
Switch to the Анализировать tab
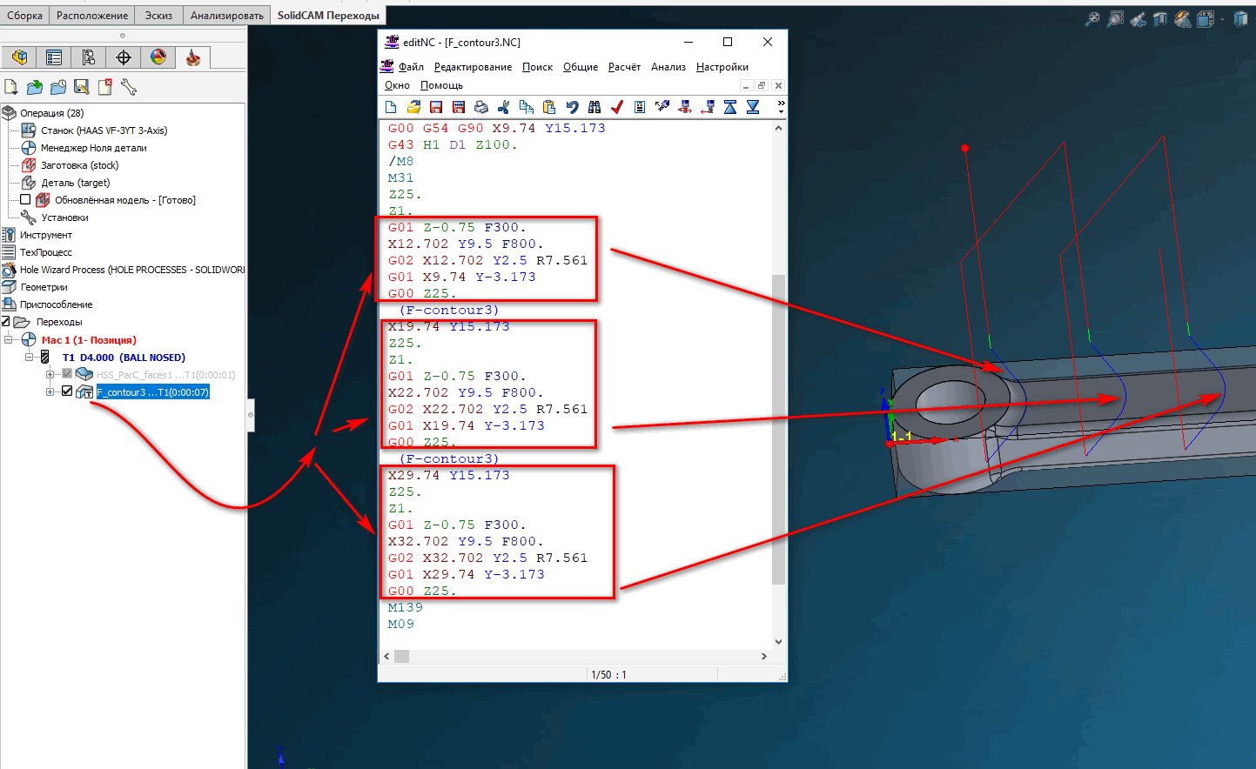pyautogui.click(x=226, y=16)
